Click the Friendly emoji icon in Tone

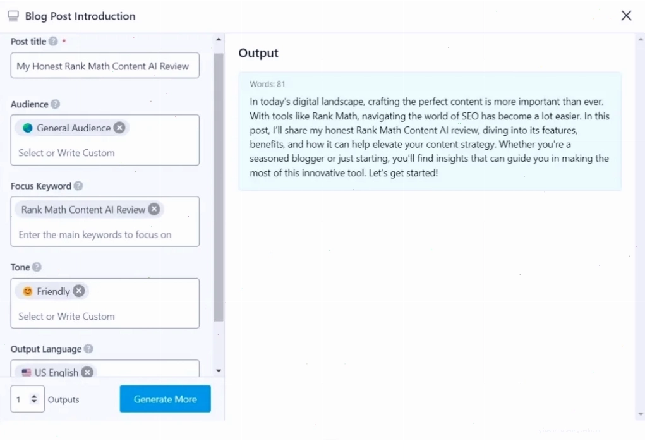pos(28,291)
